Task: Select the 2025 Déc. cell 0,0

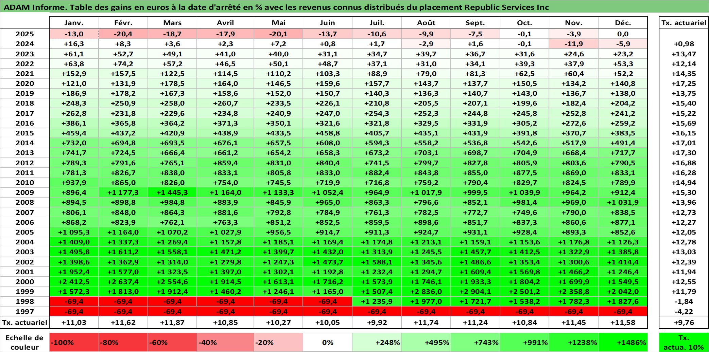Action: [x=623, y=34]
